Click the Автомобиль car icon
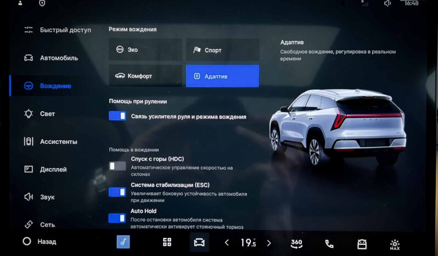This screenshot has width=438, height=256. click(x=29, y=58)
